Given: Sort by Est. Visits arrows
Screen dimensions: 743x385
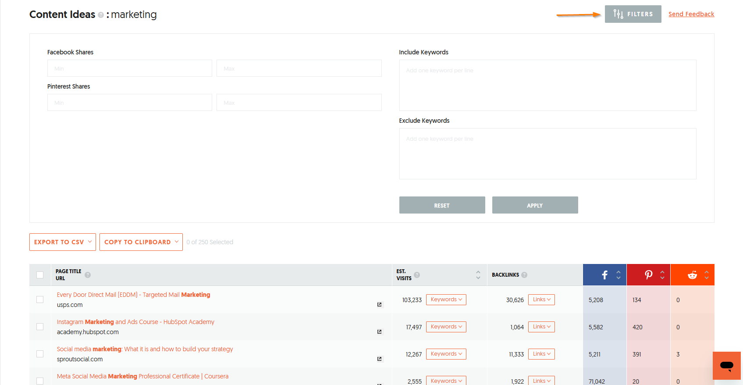Looking at the screenshot, I should 478,275.
